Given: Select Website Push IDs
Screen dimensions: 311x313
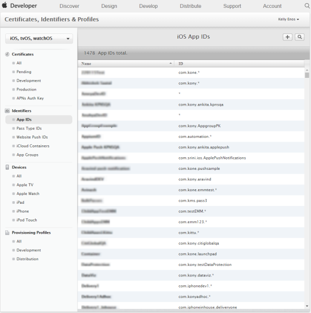Looking at the screenshot, I should 32,137.
